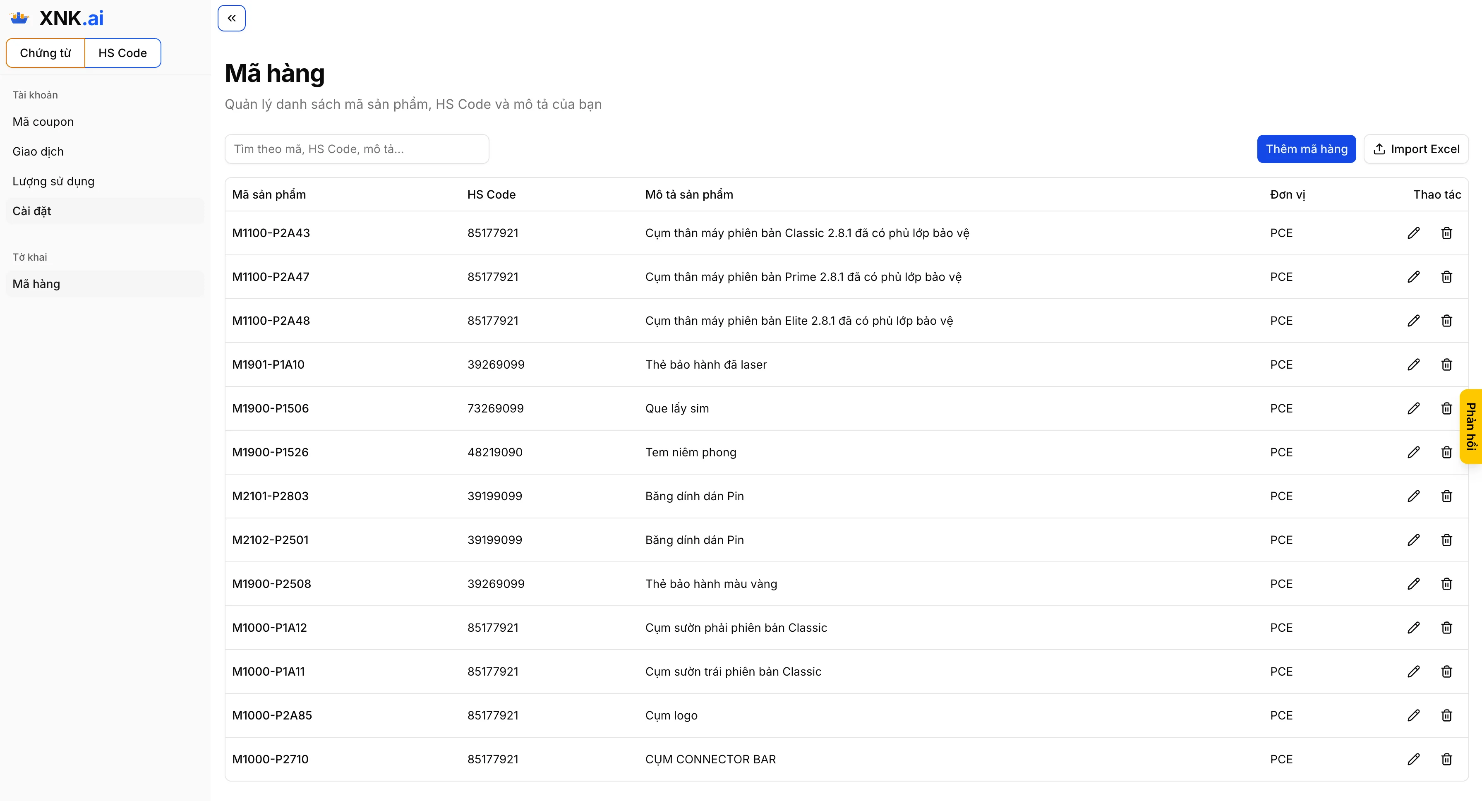Edit the M1901-P1A10 laser card row

[x=1414, y=364]
